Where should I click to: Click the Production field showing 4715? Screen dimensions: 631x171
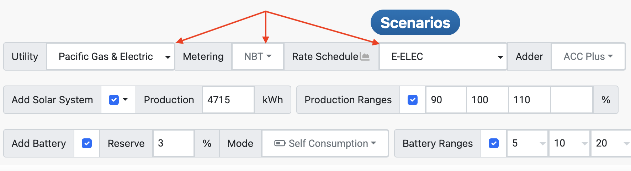tap(228, 100)
